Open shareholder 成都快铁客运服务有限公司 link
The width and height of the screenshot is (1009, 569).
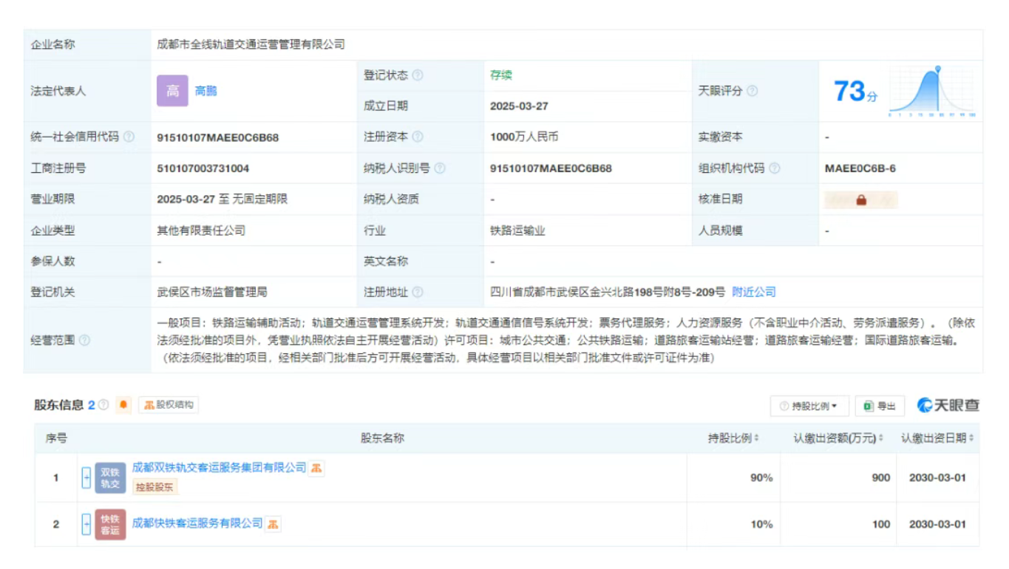[x=197, y=523]
